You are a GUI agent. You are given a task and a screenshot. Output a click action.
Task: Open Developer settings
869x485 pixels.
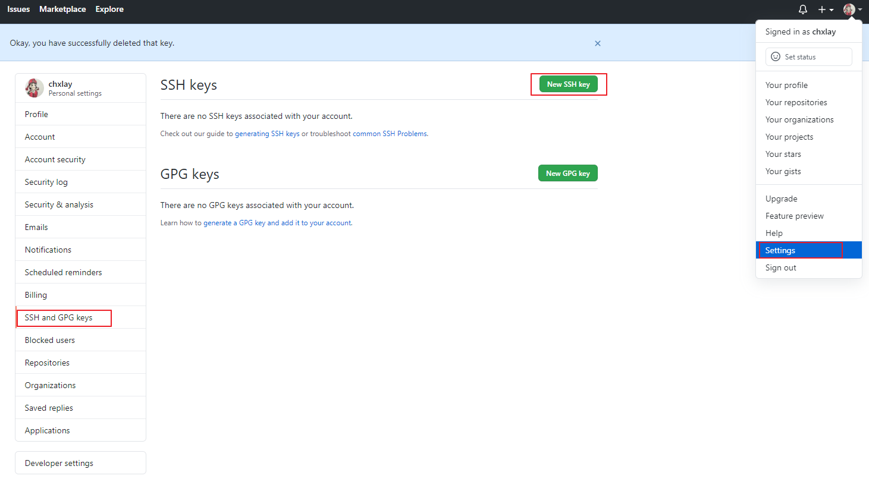click(x=80, y=463)
